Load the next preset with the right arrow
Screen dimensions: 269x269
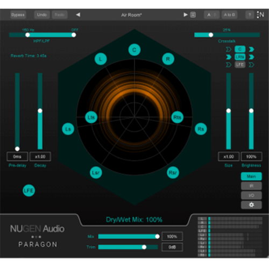click(186, 15)
